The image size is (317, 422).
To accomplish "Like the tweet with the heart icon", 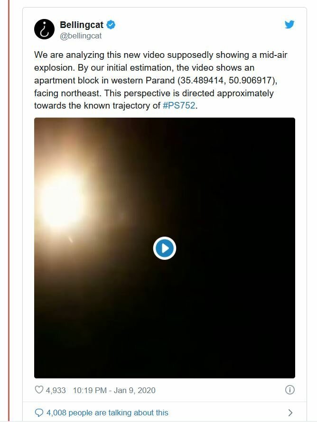I will (x=39, y=390).
